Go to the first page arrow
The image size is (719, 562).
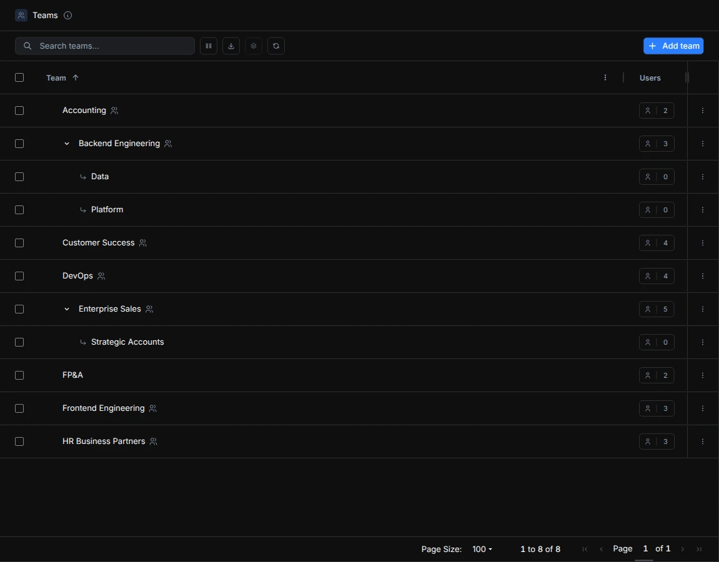[x=585, y=549]
